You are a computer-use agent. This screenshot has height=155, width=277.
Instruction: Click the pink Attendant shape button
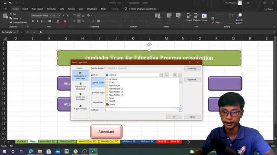pos(106,132)
